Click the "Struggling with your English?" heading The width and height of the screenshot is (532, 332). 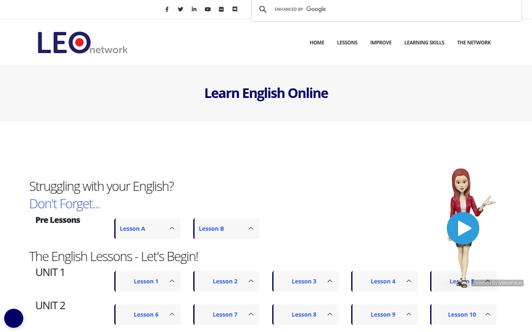101,186
